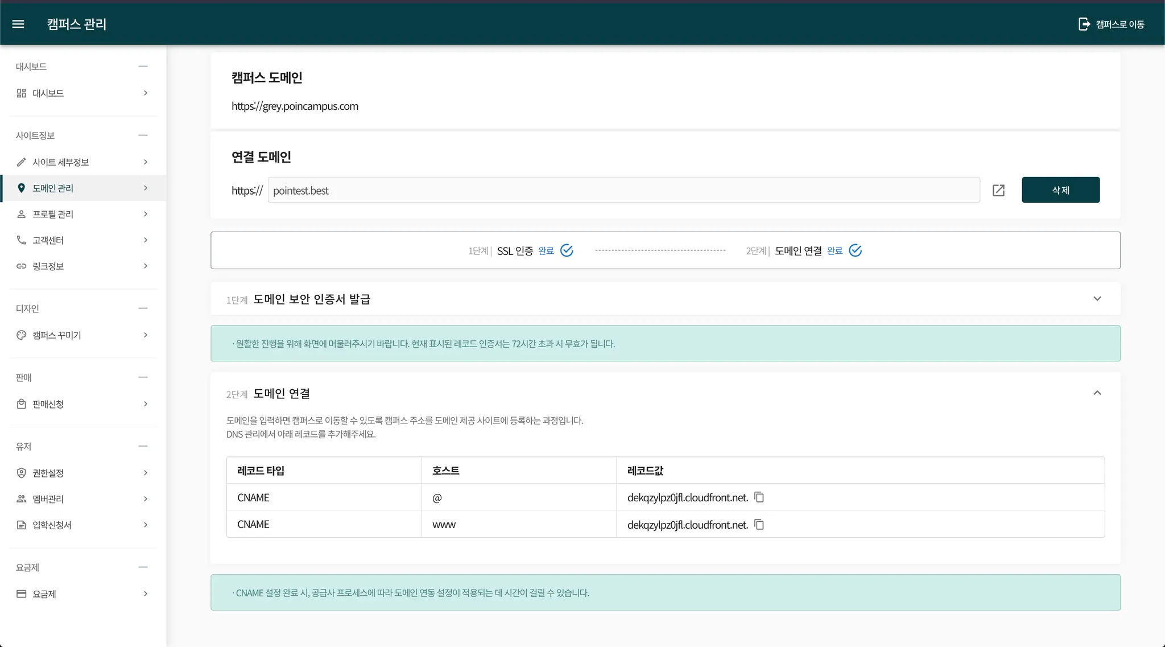
Task: Click the SSL certification complete checkmark
Action: 567,250
